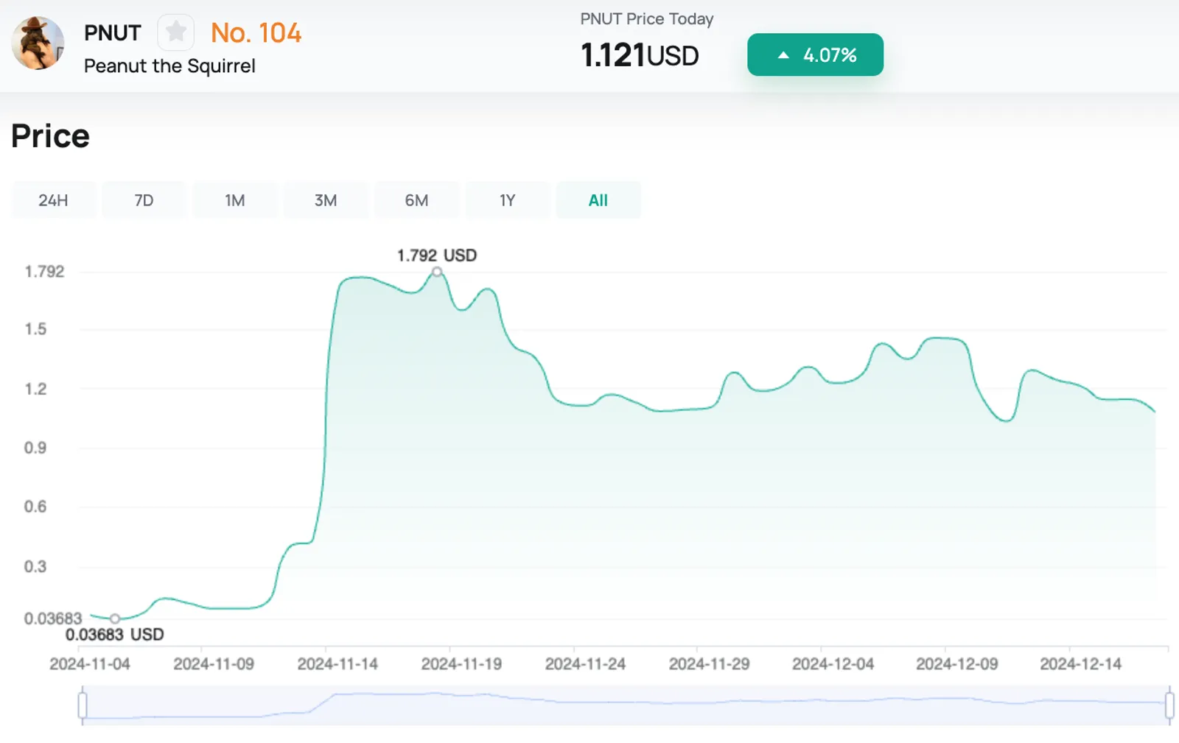Click the PNUT ticker name
Image resolution: width=1179 pixels, height=743 pixels.
tap(112, 33)
